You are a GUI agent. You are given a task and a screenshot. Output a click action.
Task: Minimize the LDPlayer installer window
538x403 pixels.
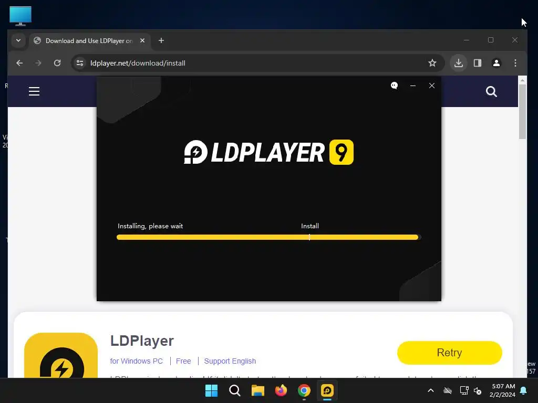click(413, 86)
